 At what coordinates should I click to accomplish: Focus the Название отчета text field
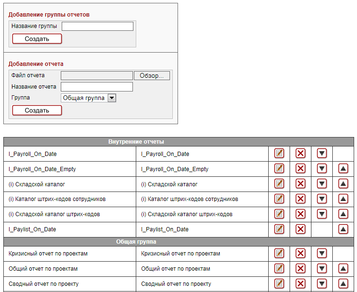(x=97, y=87)
